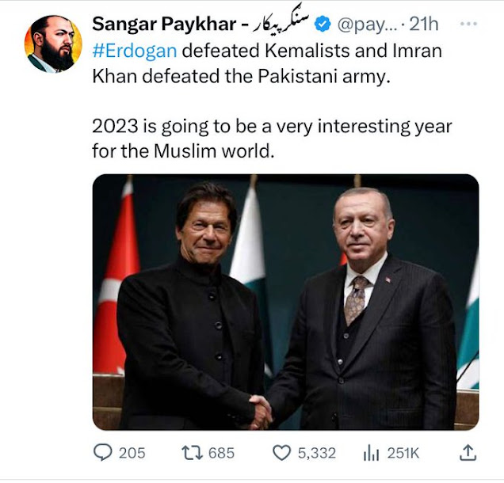Click the share upload arrow icon
This screenshot has height=483, width=504.
pyautogui.click(x=468, y=452)
